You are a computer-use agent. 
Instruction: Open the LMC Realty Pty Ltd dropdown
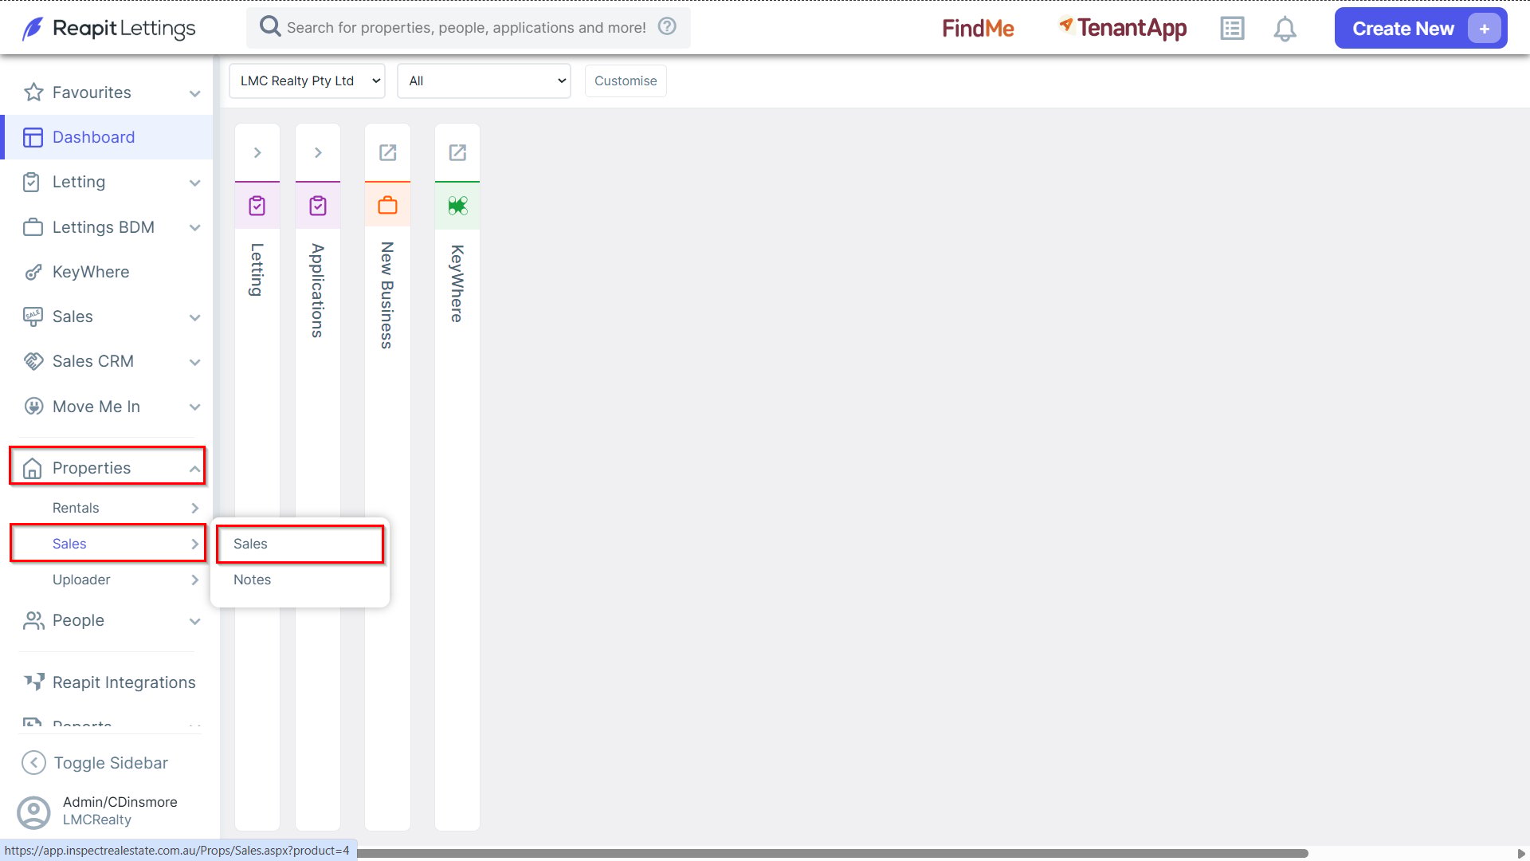(x=307, y=81)
